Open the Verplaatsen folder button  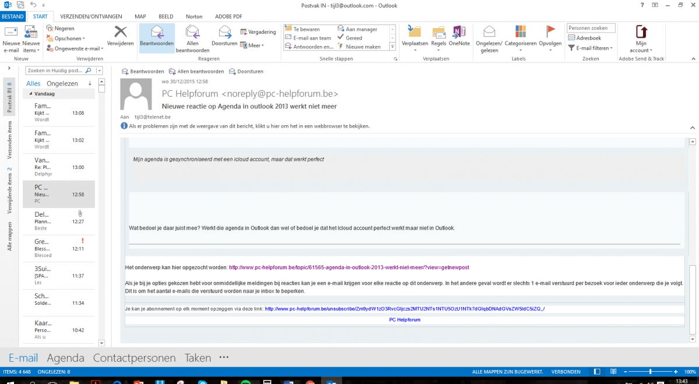pos(415,38)
